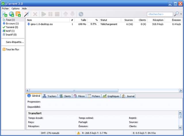Open the Options menu
The image size is (184, 136).
(x=16, y=9)
